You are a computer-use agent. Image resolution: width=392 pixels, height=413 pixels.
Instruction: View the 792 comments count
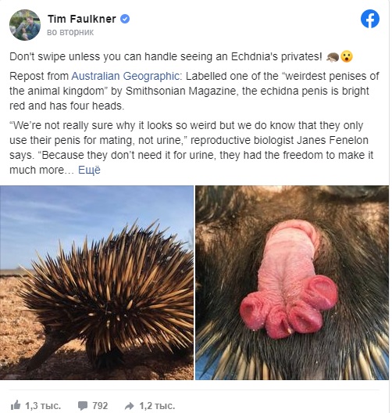(100, 406)
